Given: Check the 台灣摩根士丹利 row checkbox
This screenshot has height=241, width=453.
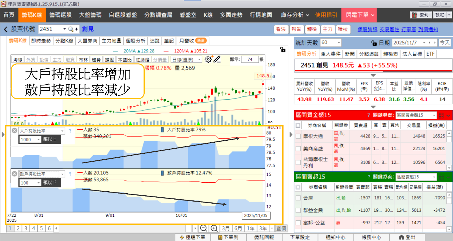Looking at the screenshot, I should click(298, 162).
